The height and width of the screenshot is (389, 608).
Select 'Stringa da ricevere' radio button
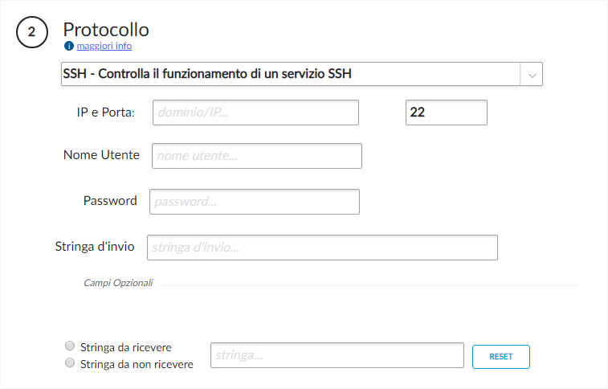[70, 346]
